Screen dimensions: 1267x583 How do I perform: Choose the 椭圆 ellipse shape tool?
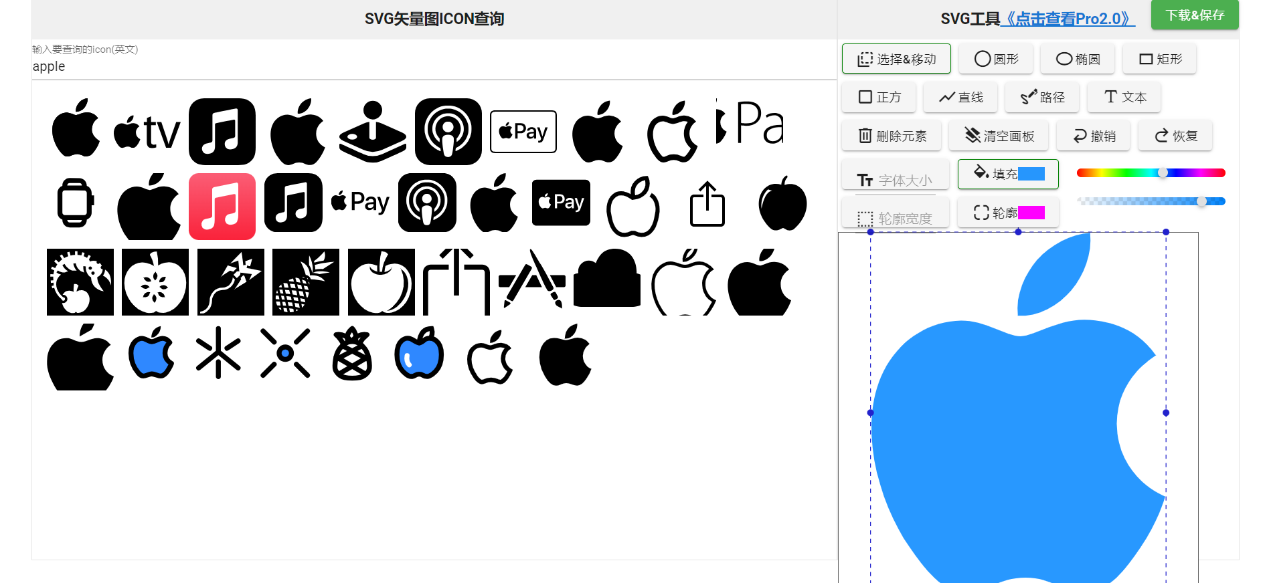[1078, 59]
